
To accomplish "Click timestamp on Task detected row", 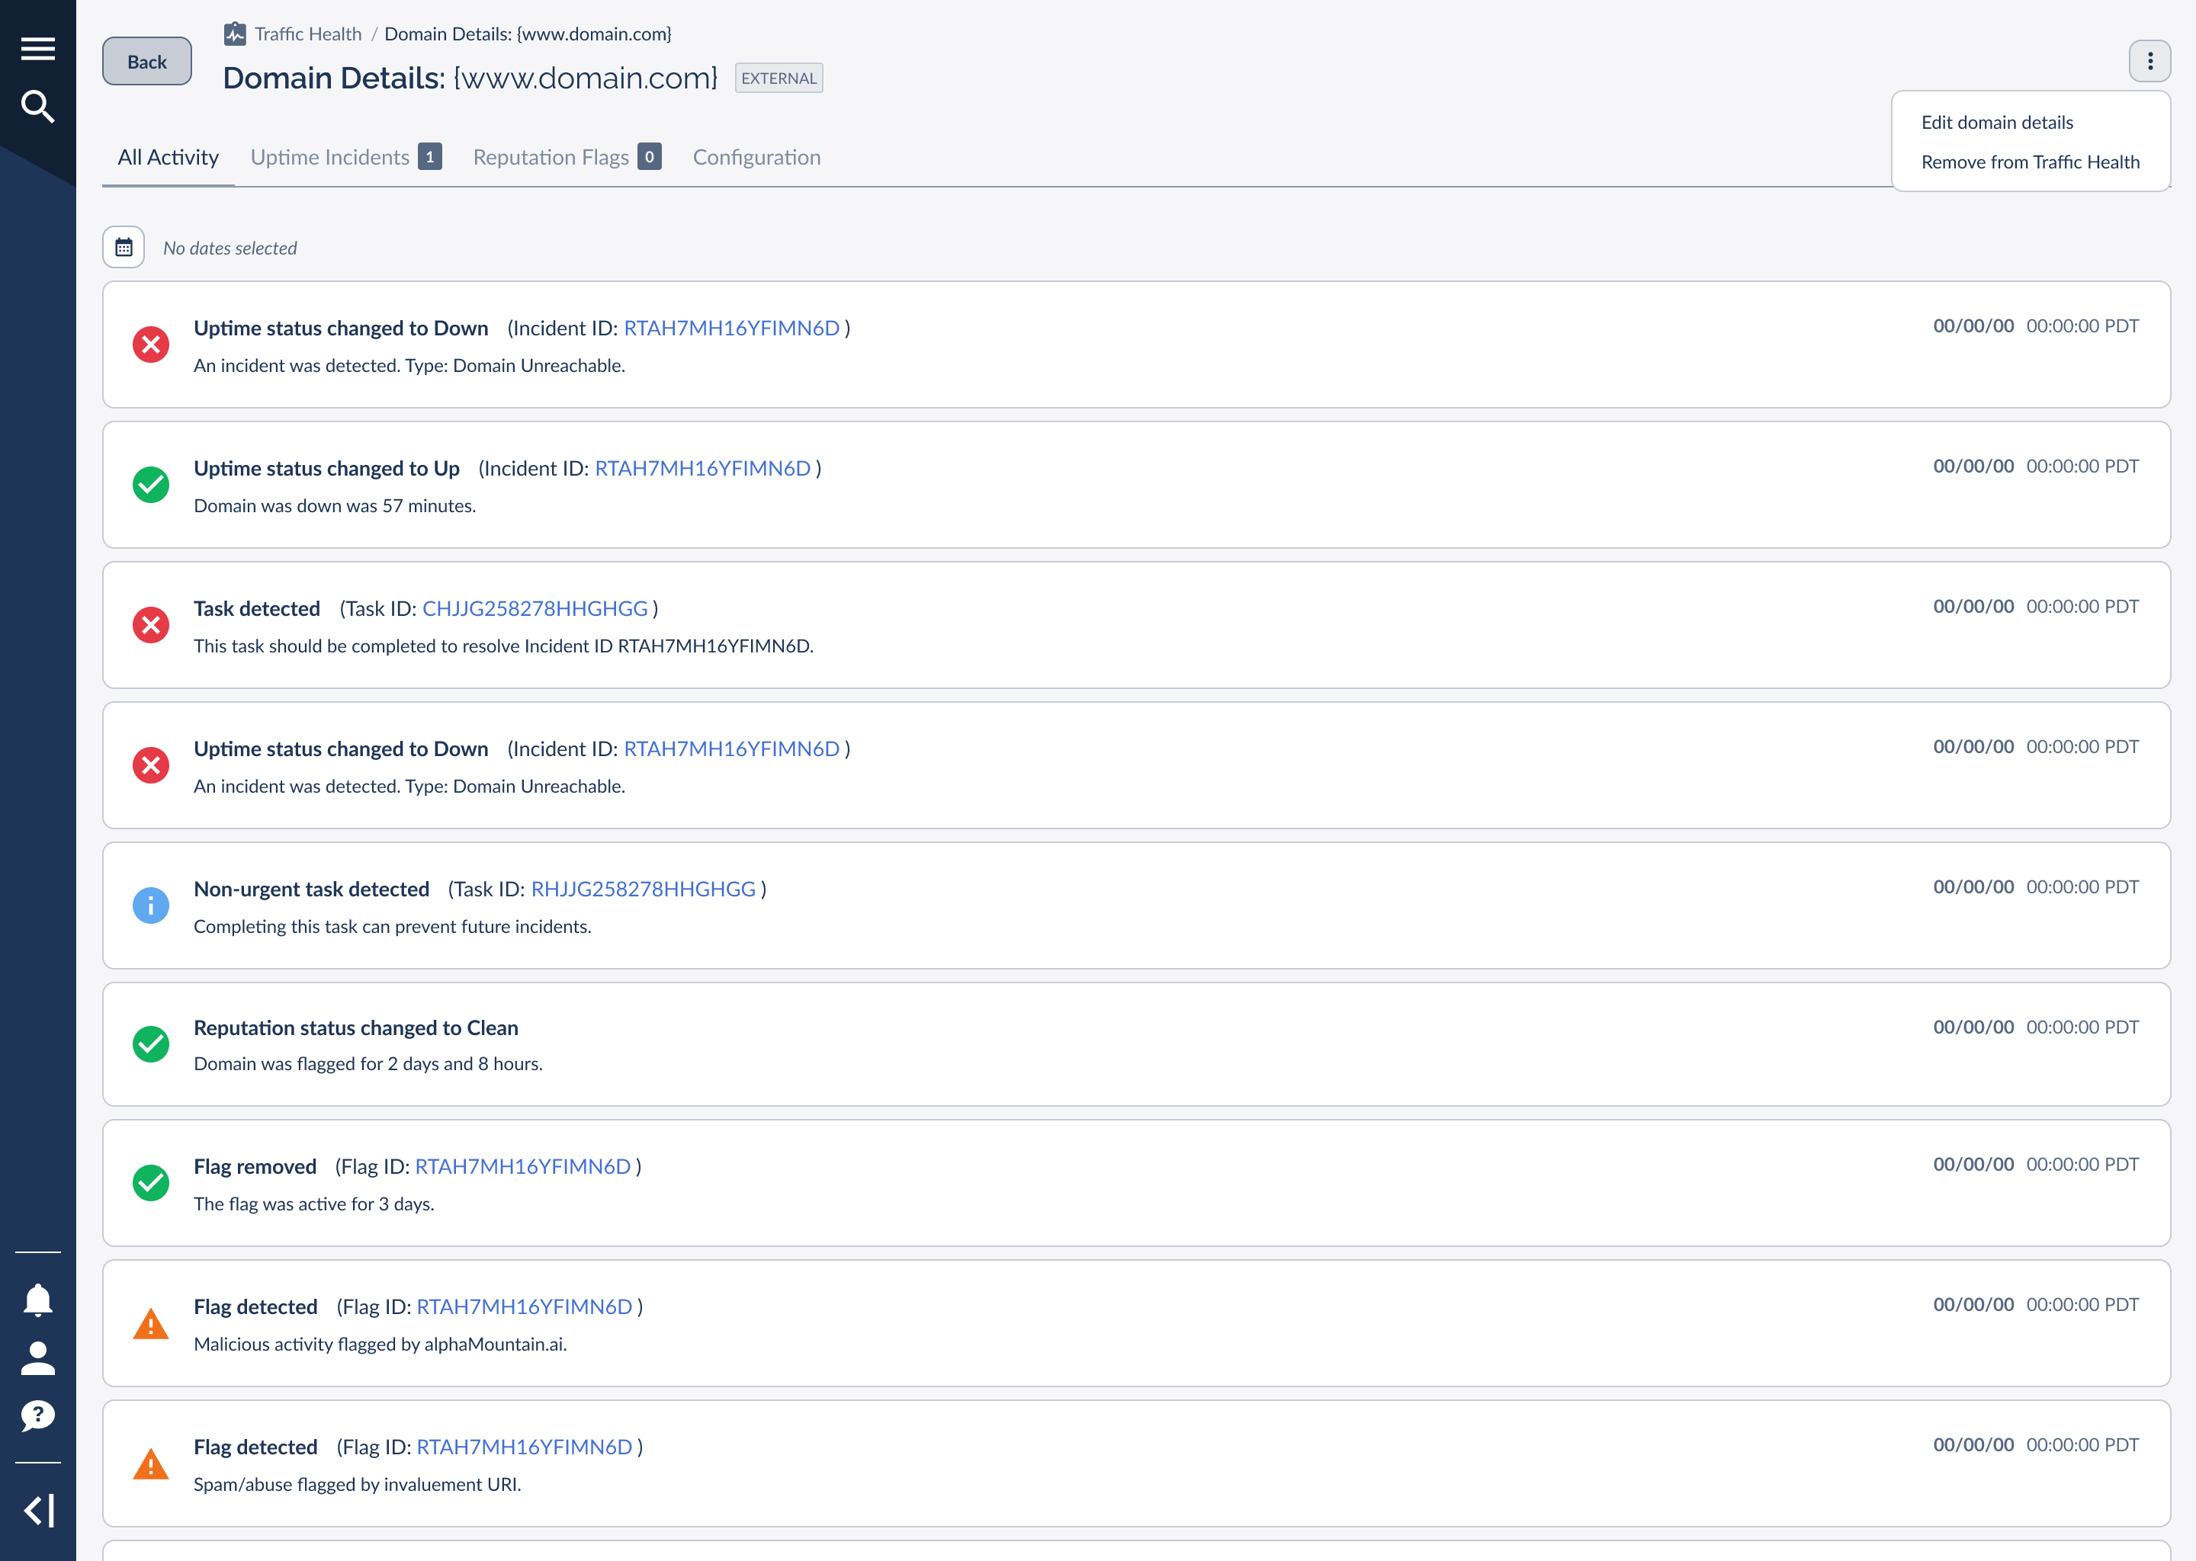I will click(x=2035, y=607).
